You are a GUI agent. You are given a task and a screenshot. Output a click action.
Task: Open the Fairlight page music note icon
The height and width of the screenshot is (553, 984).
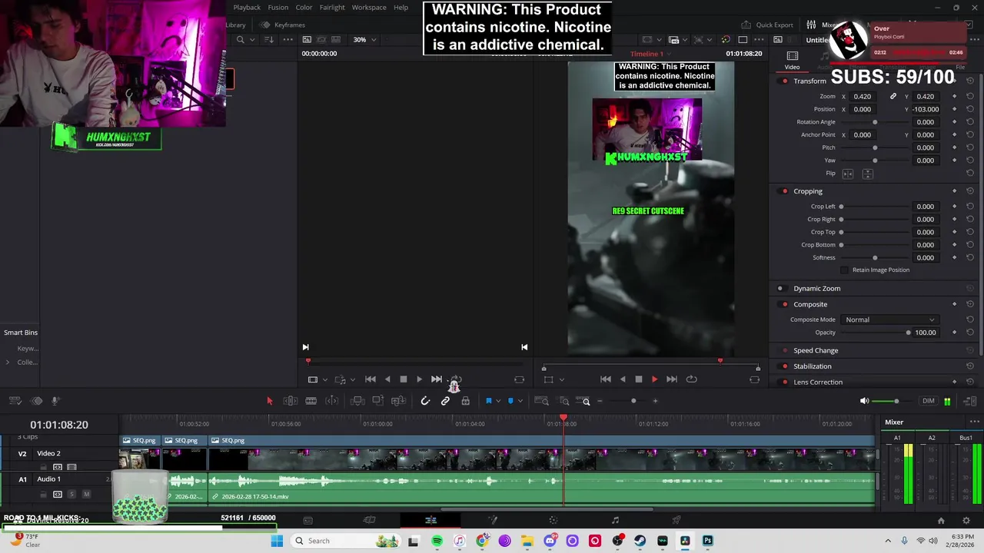pos(615,520)
